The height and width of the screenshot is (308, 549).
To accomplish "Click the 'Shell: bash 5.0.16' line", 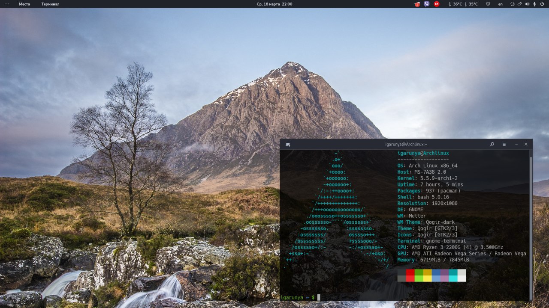I will [x=423, y=197].
